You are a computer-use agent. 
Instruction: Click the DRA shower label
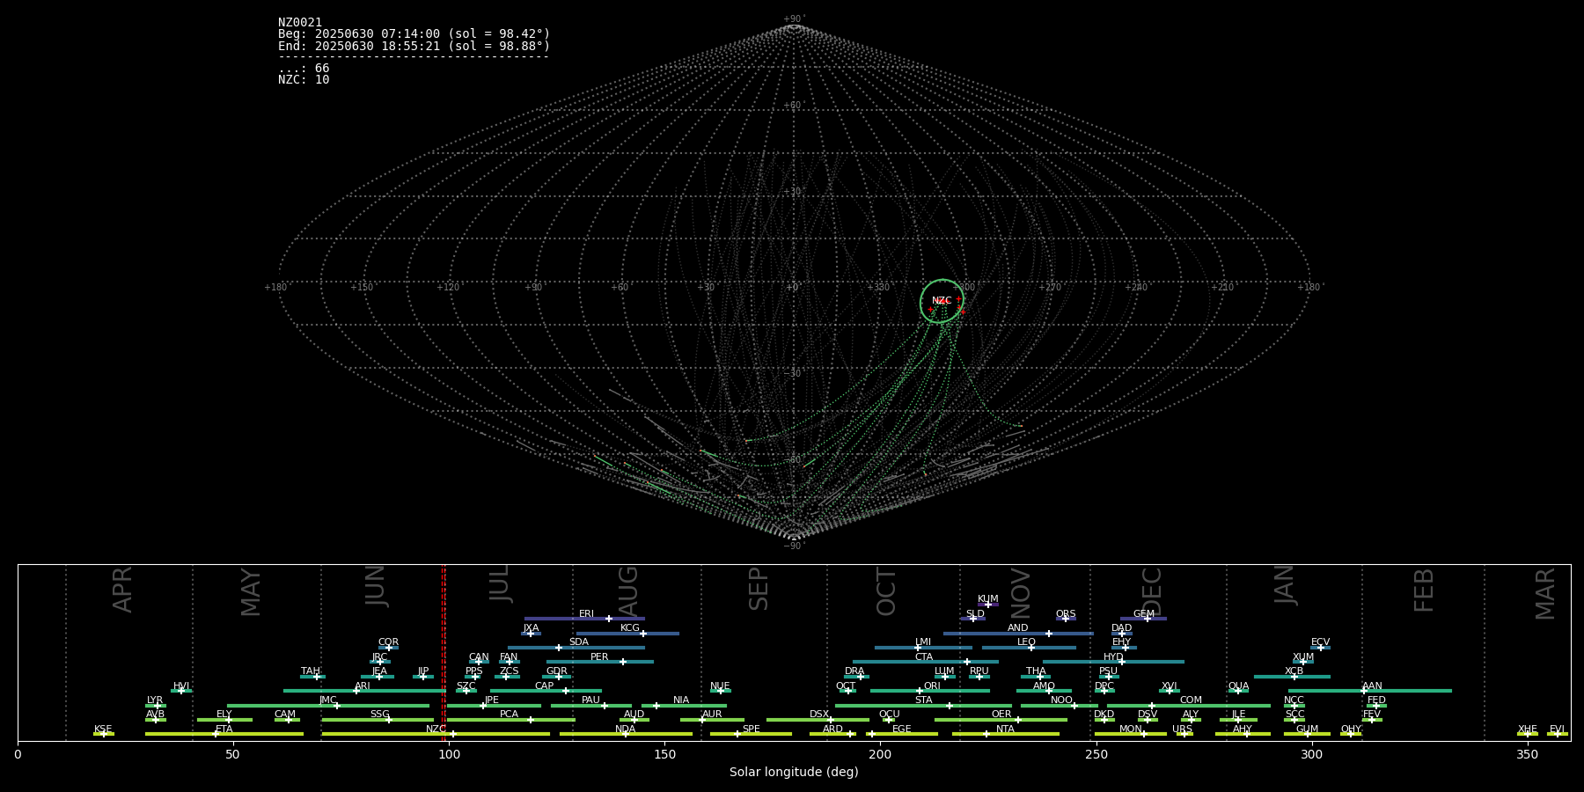pos(854,671)
